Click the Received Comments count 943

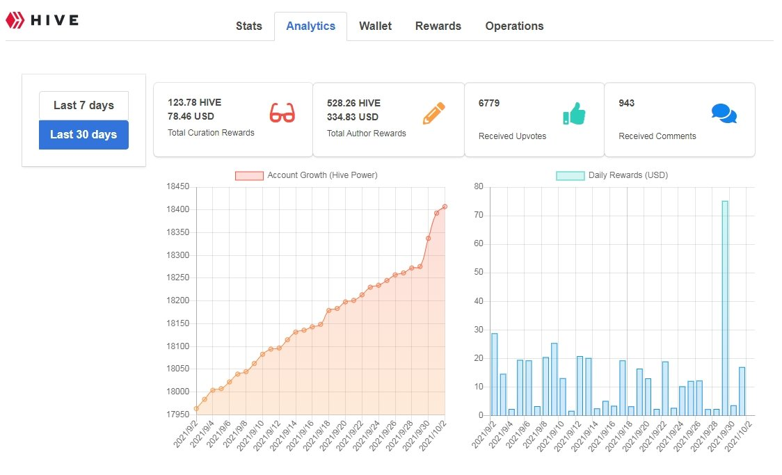pos(626,103)
